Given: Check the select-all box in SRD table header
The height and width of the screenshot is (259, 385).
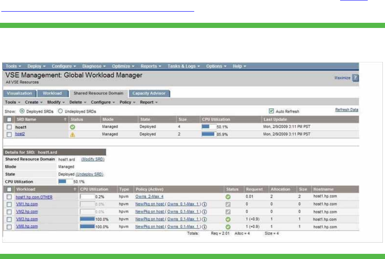Looking at the screenshot, I should pos(9,120).
